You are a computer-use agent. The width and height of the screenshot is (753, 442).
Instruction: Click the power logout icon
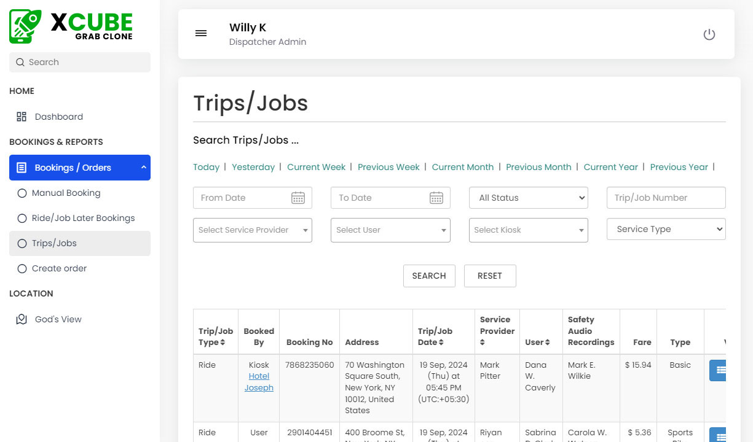(x=709, y=35)
